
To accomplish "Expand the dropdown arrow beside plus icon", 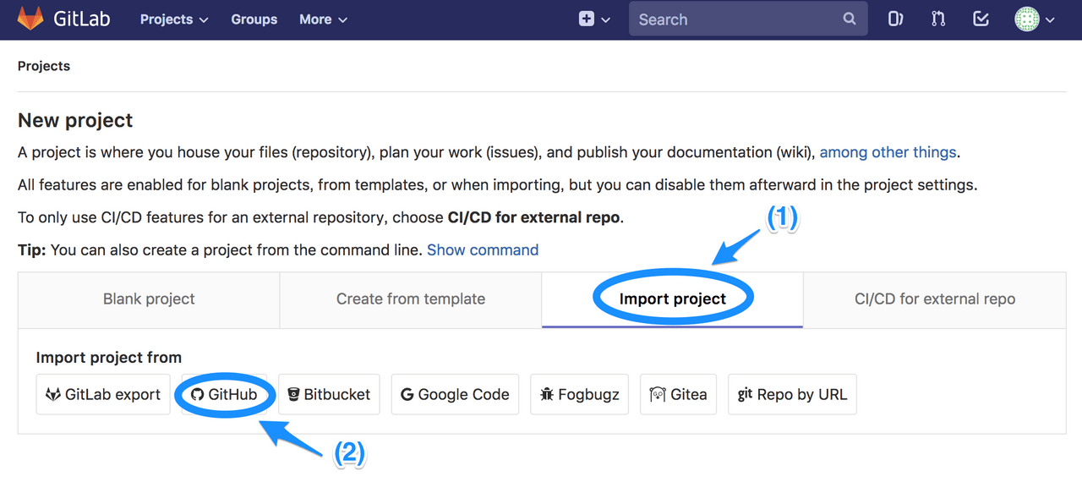I will 605,20.
